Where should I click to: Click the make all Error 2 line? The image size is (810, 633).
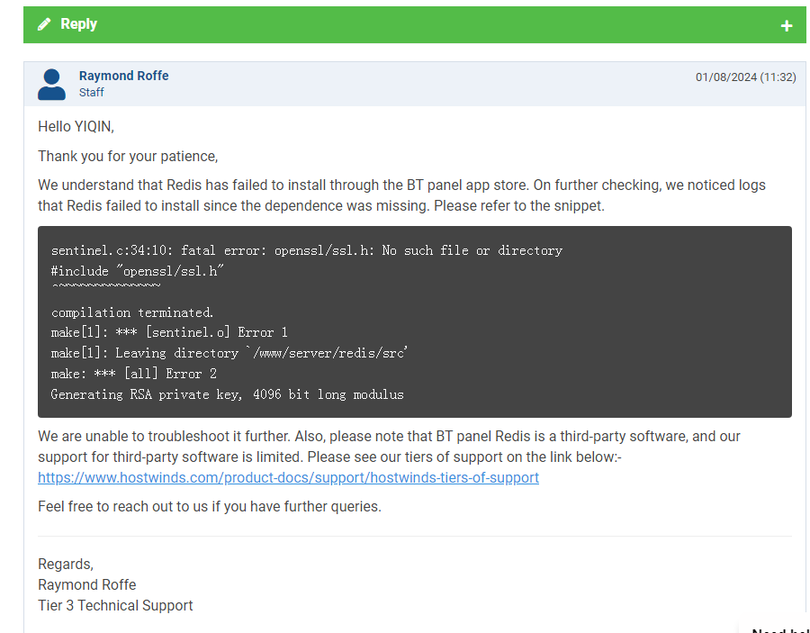pos(134,374)
